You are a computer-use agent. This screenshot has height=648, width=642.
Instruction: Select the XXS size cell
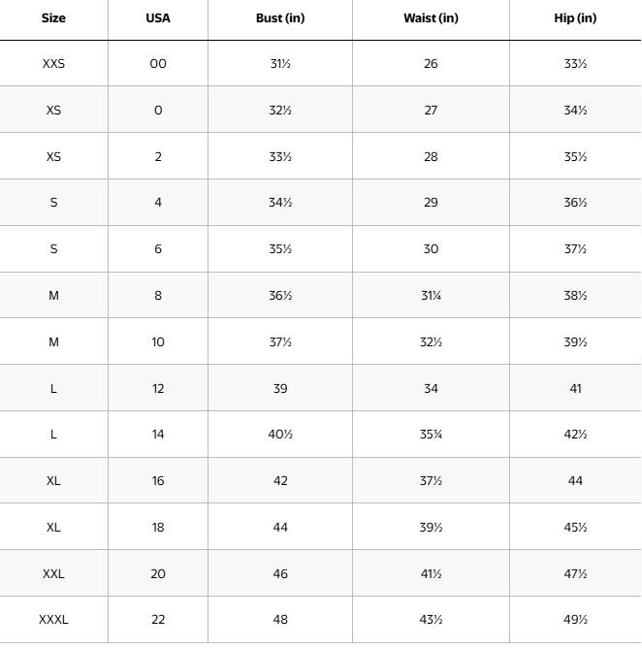click(53, 64)
